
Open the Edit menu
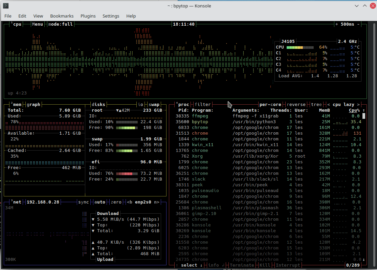point(22,16)
